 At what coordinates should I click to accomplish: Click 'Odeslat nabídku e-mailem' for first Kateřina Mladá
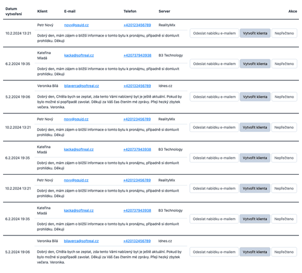(214, 64)
